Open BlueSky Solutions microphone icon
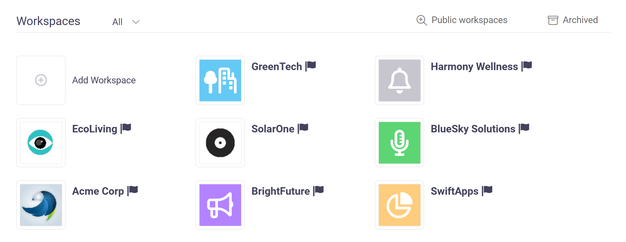Viewport: 626px width, 242px height. tap(399, 142)
